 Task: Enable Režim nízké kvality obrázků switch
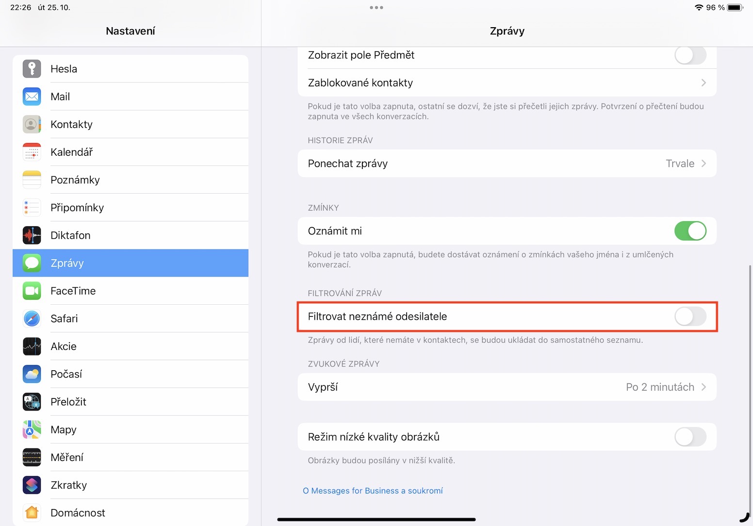[x=690, y=437]
